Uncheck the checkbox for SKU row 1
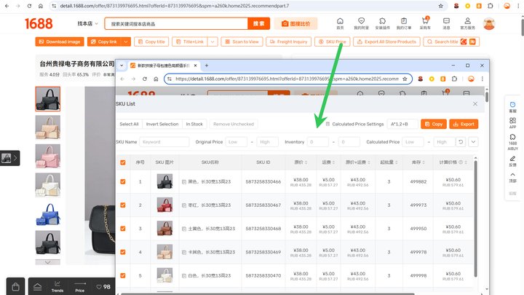Screen dimensions: 524x295 123,181
